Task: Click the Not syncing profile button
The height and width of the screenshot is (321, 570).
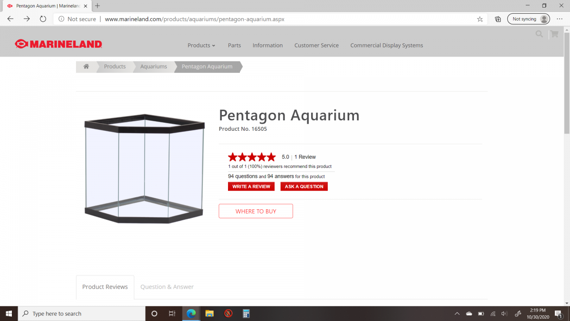Action: [529, 19]
